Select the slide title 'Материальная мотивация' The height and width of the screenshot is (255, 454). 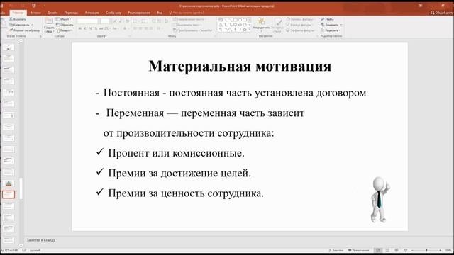(240, 66)
